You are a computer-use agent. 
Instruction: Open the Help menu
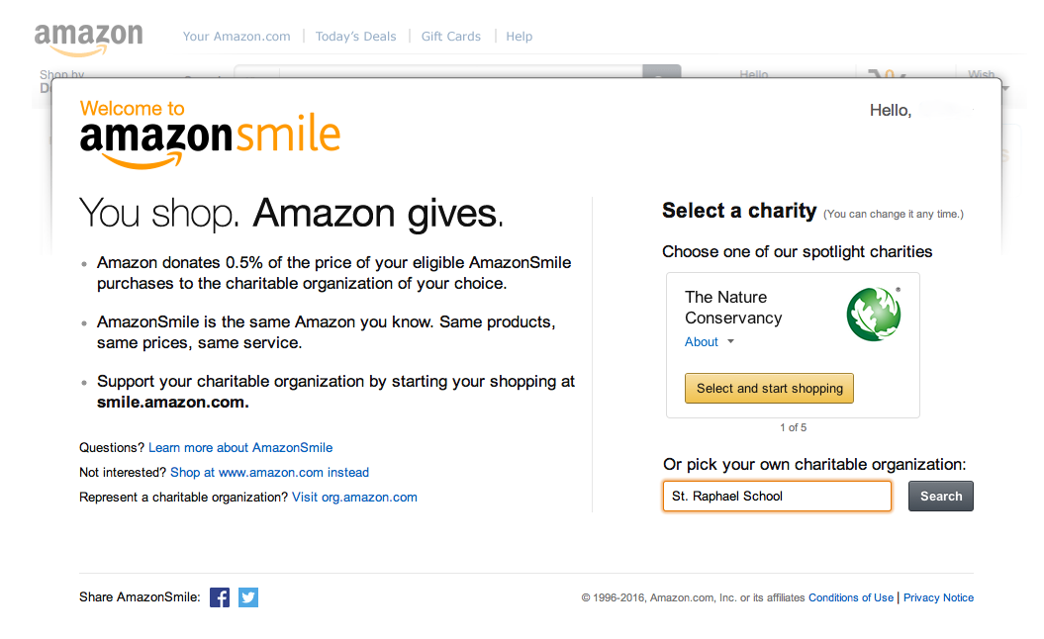(x=519, y=36)
